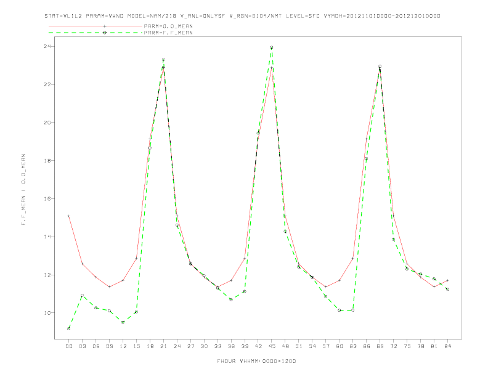
Task: Click the x-axis tick label 27
Action: coord(190,346)
